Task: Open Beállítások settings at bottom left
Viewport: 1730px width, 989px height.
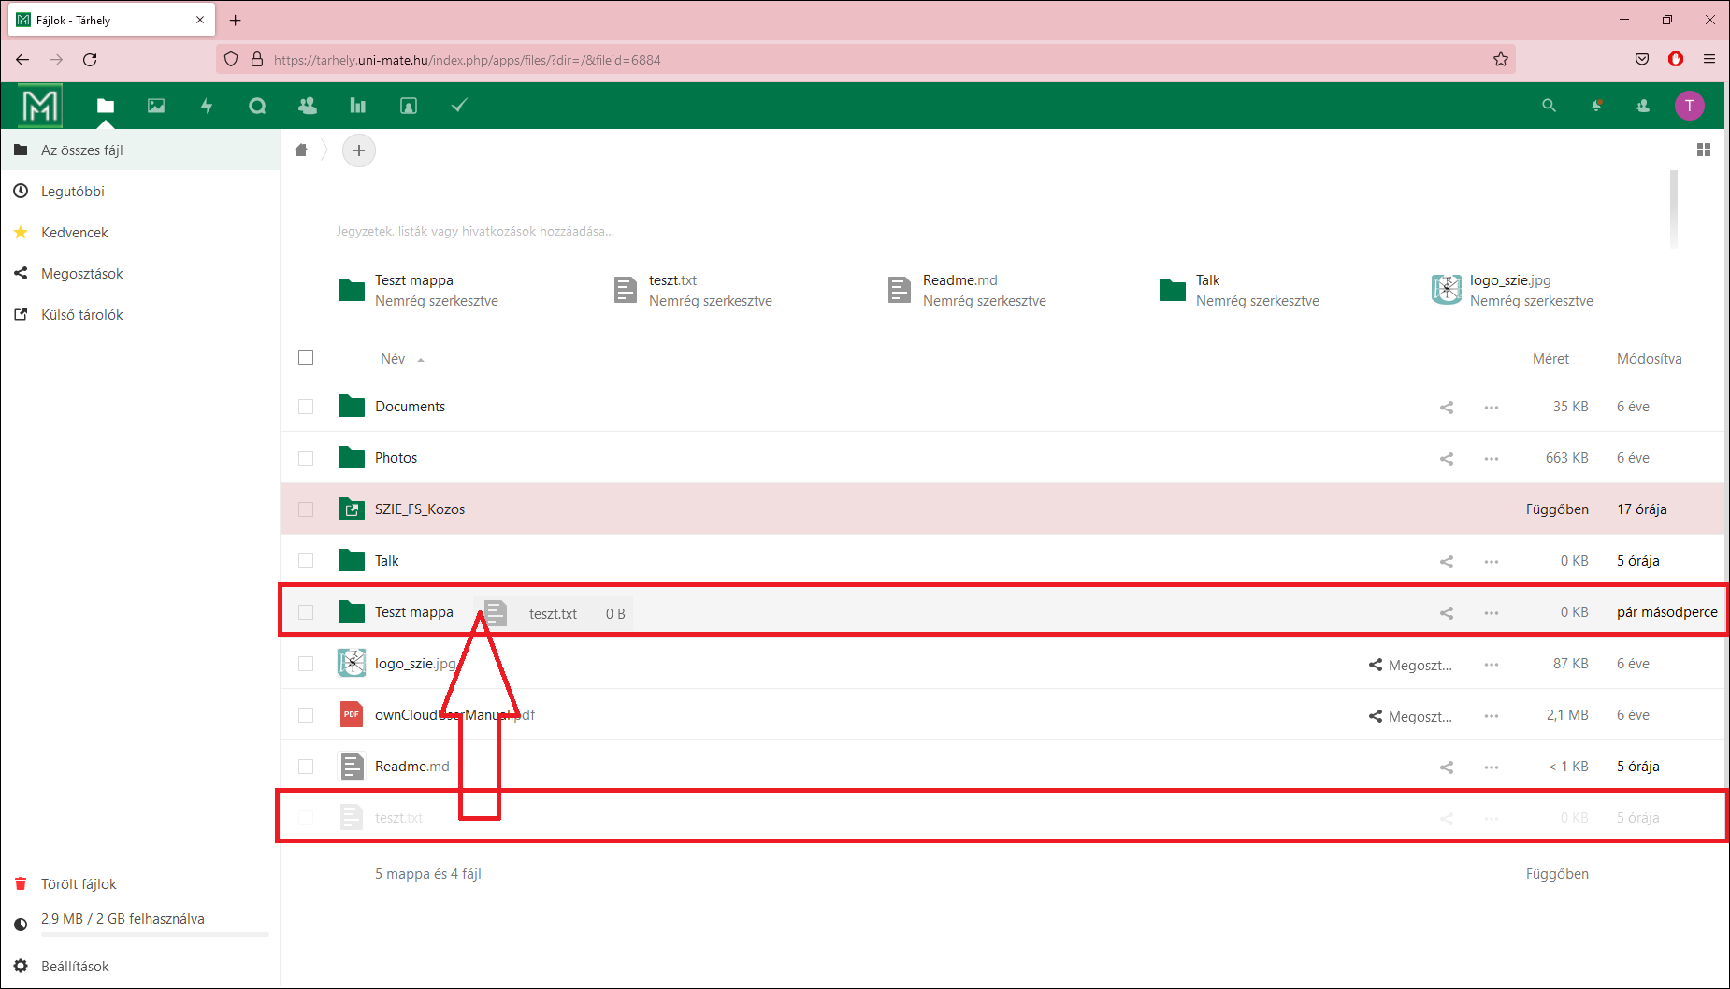Action: pos(75,967)
